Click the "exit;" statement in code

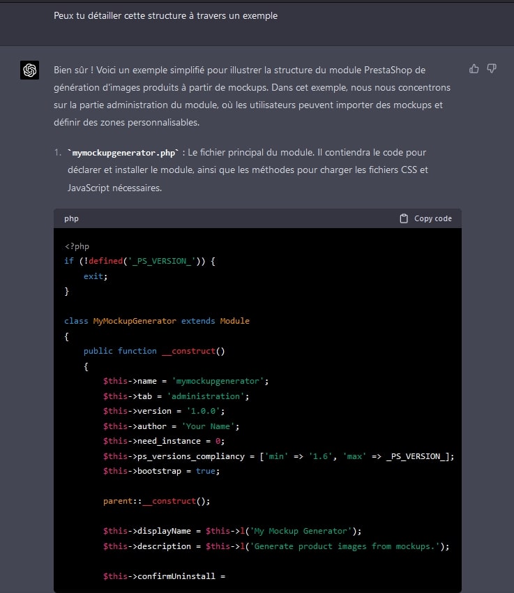point(96,276)
